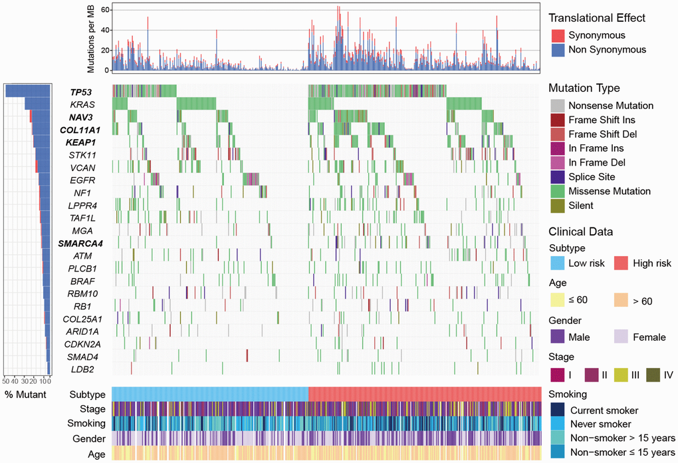Click the red Synonymous legend swatch
This screenshot has width=678, height=463.
[556, 35]
